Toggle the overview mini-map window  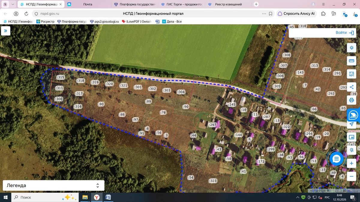(351, 137)
